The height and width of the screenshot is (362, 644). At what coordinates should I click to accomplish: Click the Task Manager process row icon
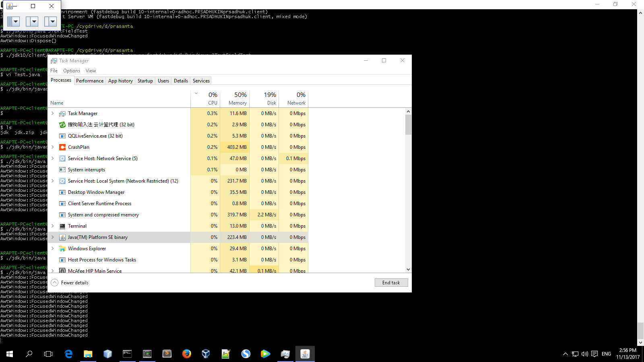coord(62,113)
